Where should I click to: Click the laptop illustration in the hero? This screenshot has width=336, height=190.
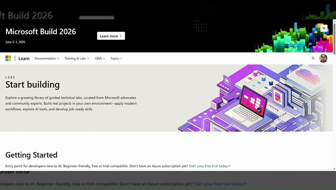tap(246, 107)
